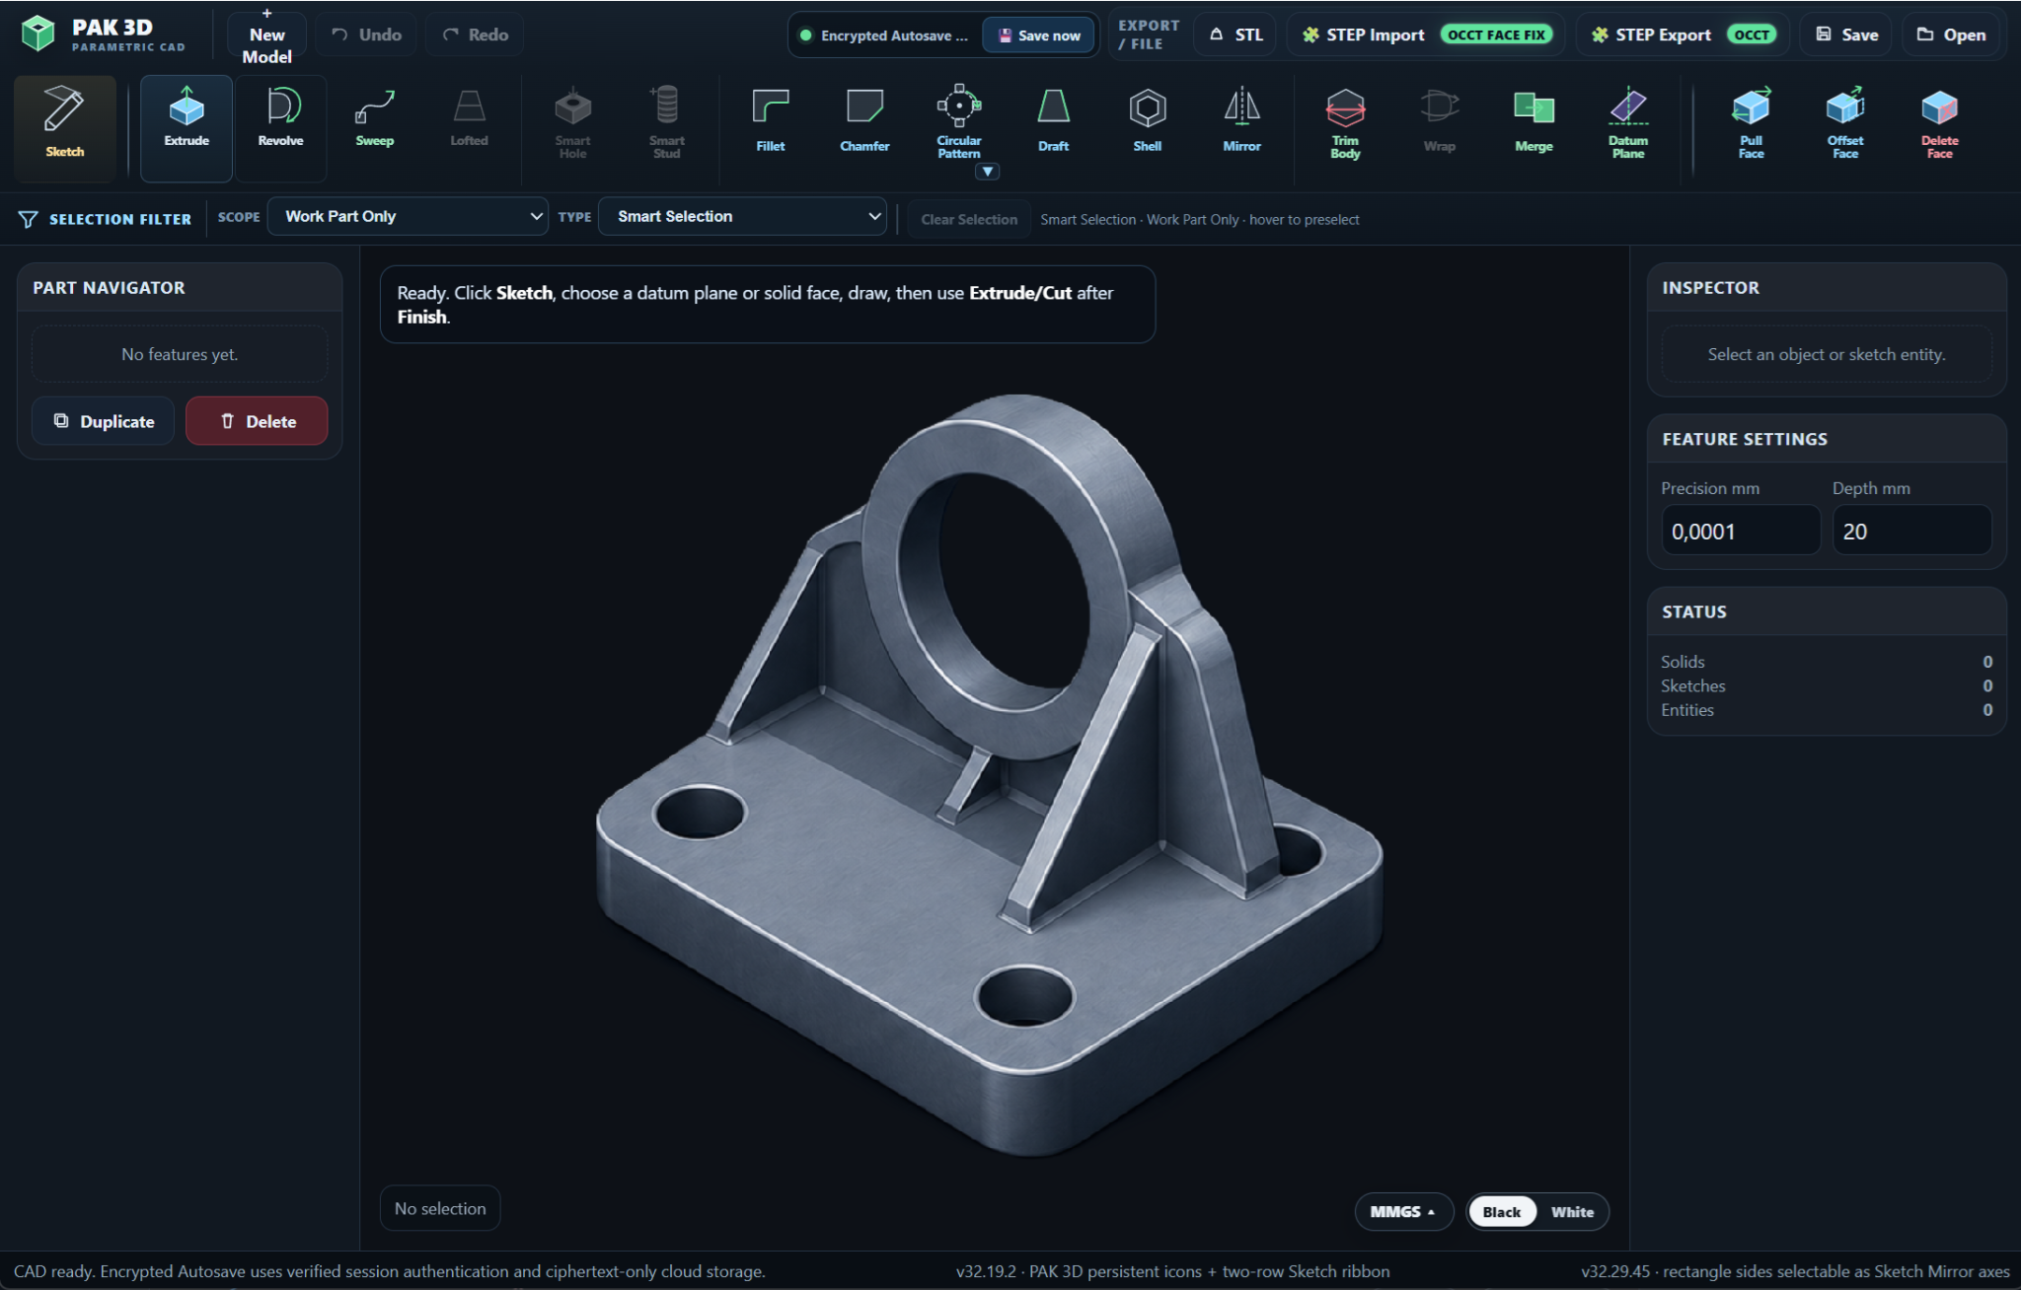Open the Shell tool
2021x1290 pixels.
click(1147, 122)
